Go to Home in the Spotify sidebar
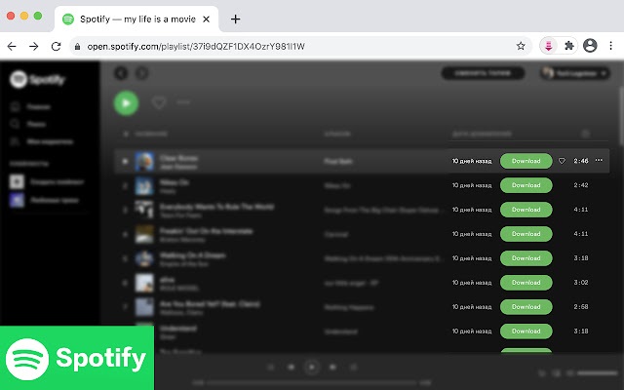The image size is (624, 390). point(15,108)
